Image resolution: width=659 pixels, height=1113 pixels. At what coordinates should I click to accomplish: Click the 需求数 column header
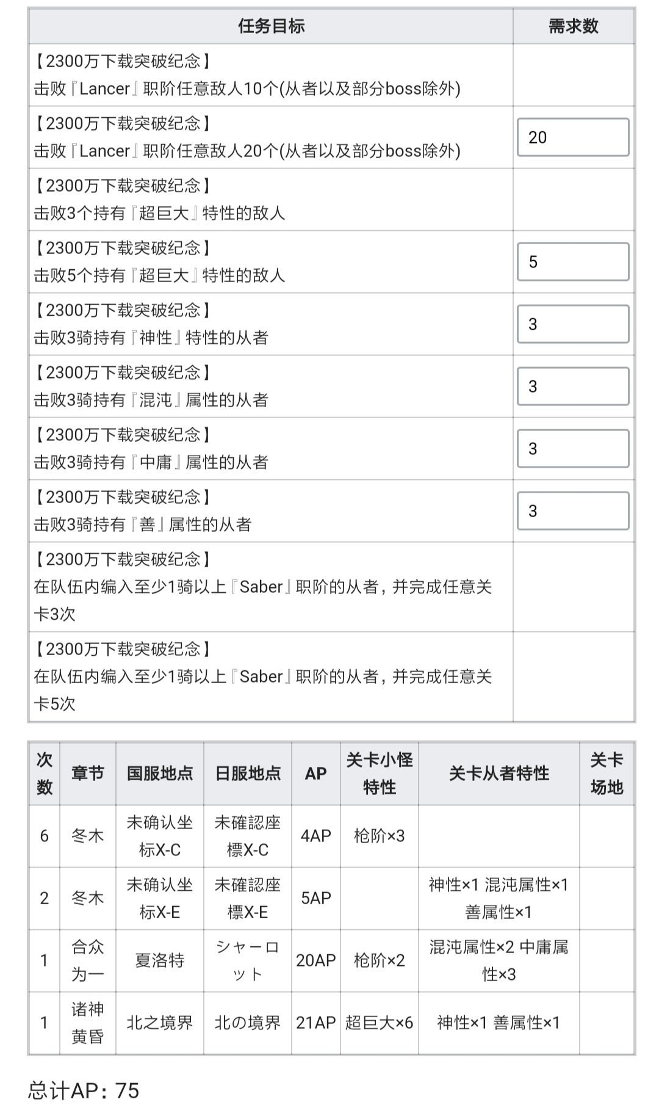click(x=573, y=26)
